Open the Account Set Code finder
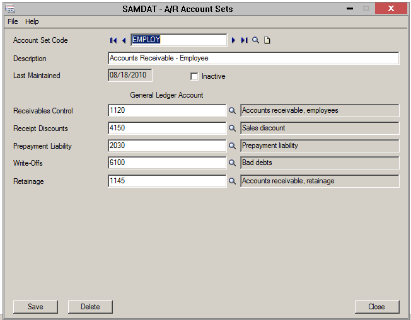 tap(255, 40)
